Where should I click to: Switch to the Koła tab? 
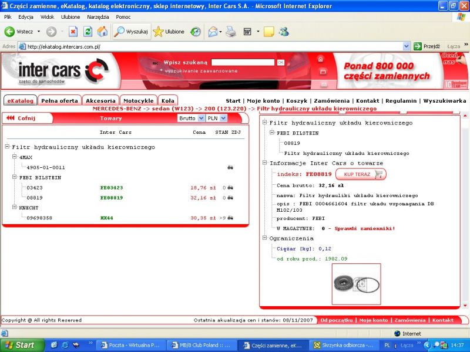167,100
